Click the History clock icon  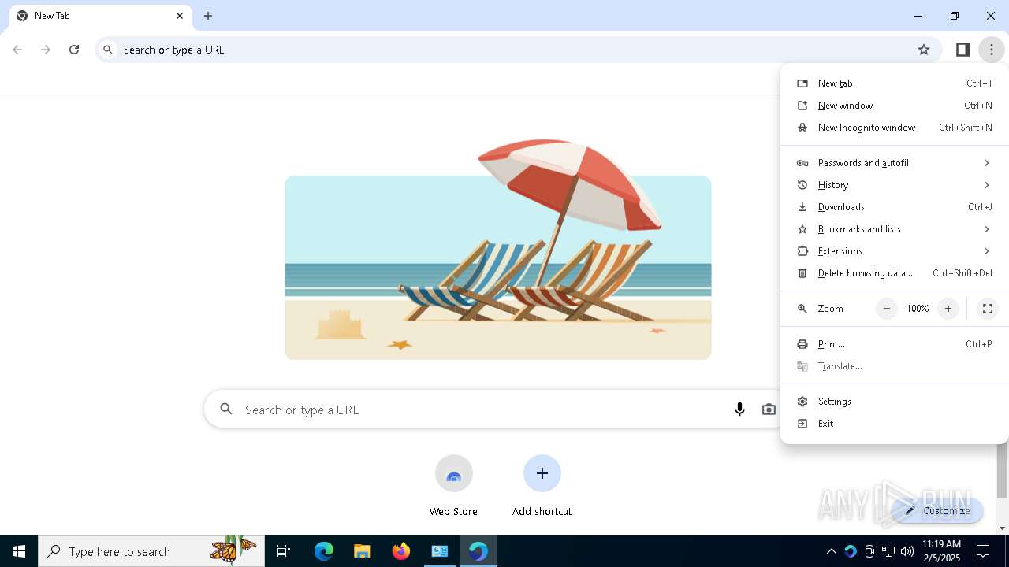pyautogui.click(x=802, y=185)
